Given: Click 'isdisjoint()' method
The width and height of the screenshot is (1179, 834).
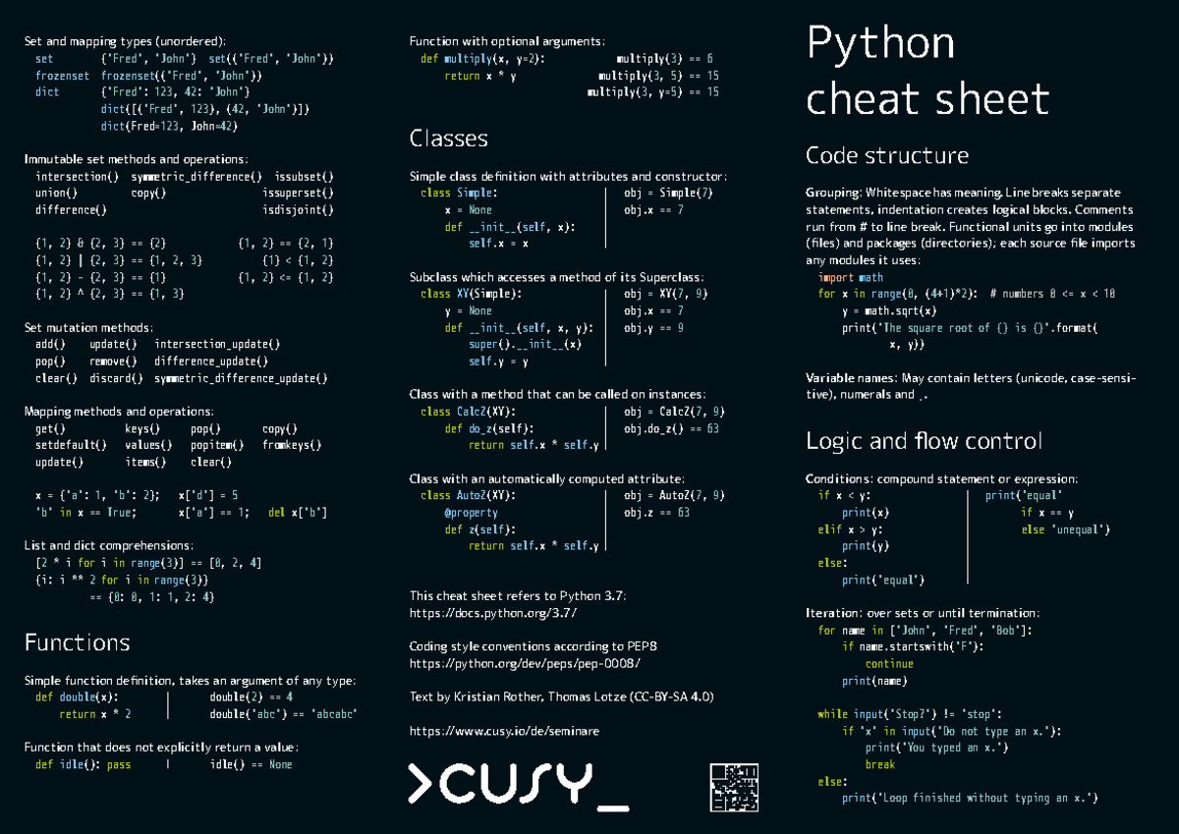Looking at the screenshot, I should (x=298, y=210).
